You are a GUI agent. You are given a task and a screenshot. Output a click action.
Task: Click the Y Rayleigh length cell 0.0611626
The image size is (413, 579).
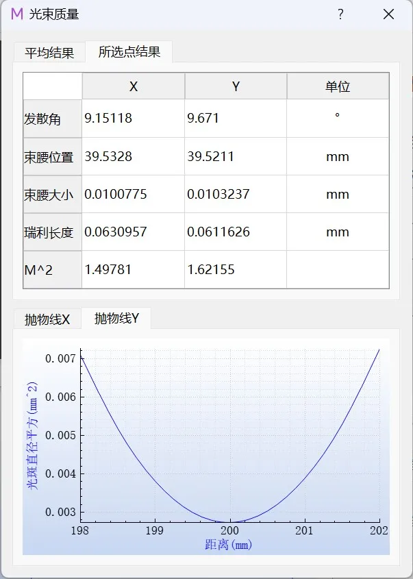(x=236, y=232)
